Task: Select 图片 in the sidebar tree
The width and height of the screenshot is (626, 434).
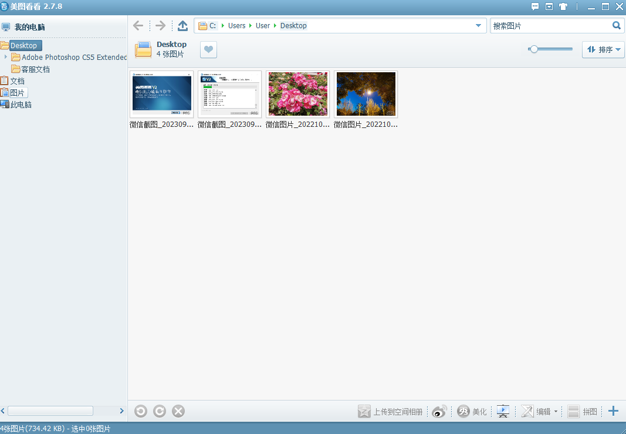Action: (x=17, y=93)
